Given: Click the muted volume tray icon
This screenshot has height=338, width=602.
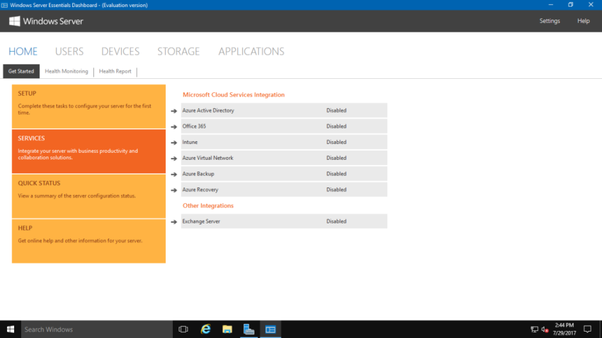Looking at the screenshot, I should [x=545, y=329].
